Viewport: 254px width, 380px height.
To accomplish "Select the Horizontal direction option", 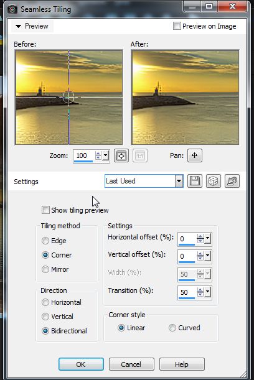I will point(45,302).
